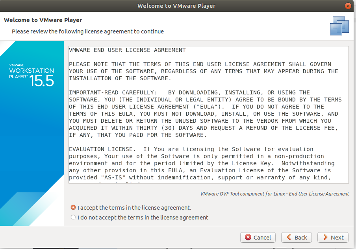Select 'I accept the terms' radio button
Image resolution: width=356 pixels, height=249 pixels.
73,208
